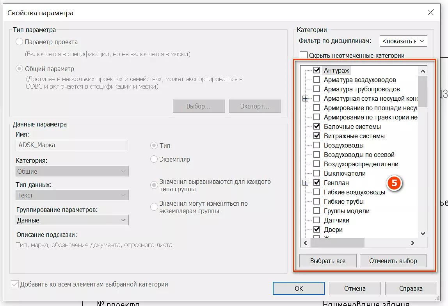Select the Экземпляр radio option
The width and height of the screenshot is (448, 306).
pos(154,159)
